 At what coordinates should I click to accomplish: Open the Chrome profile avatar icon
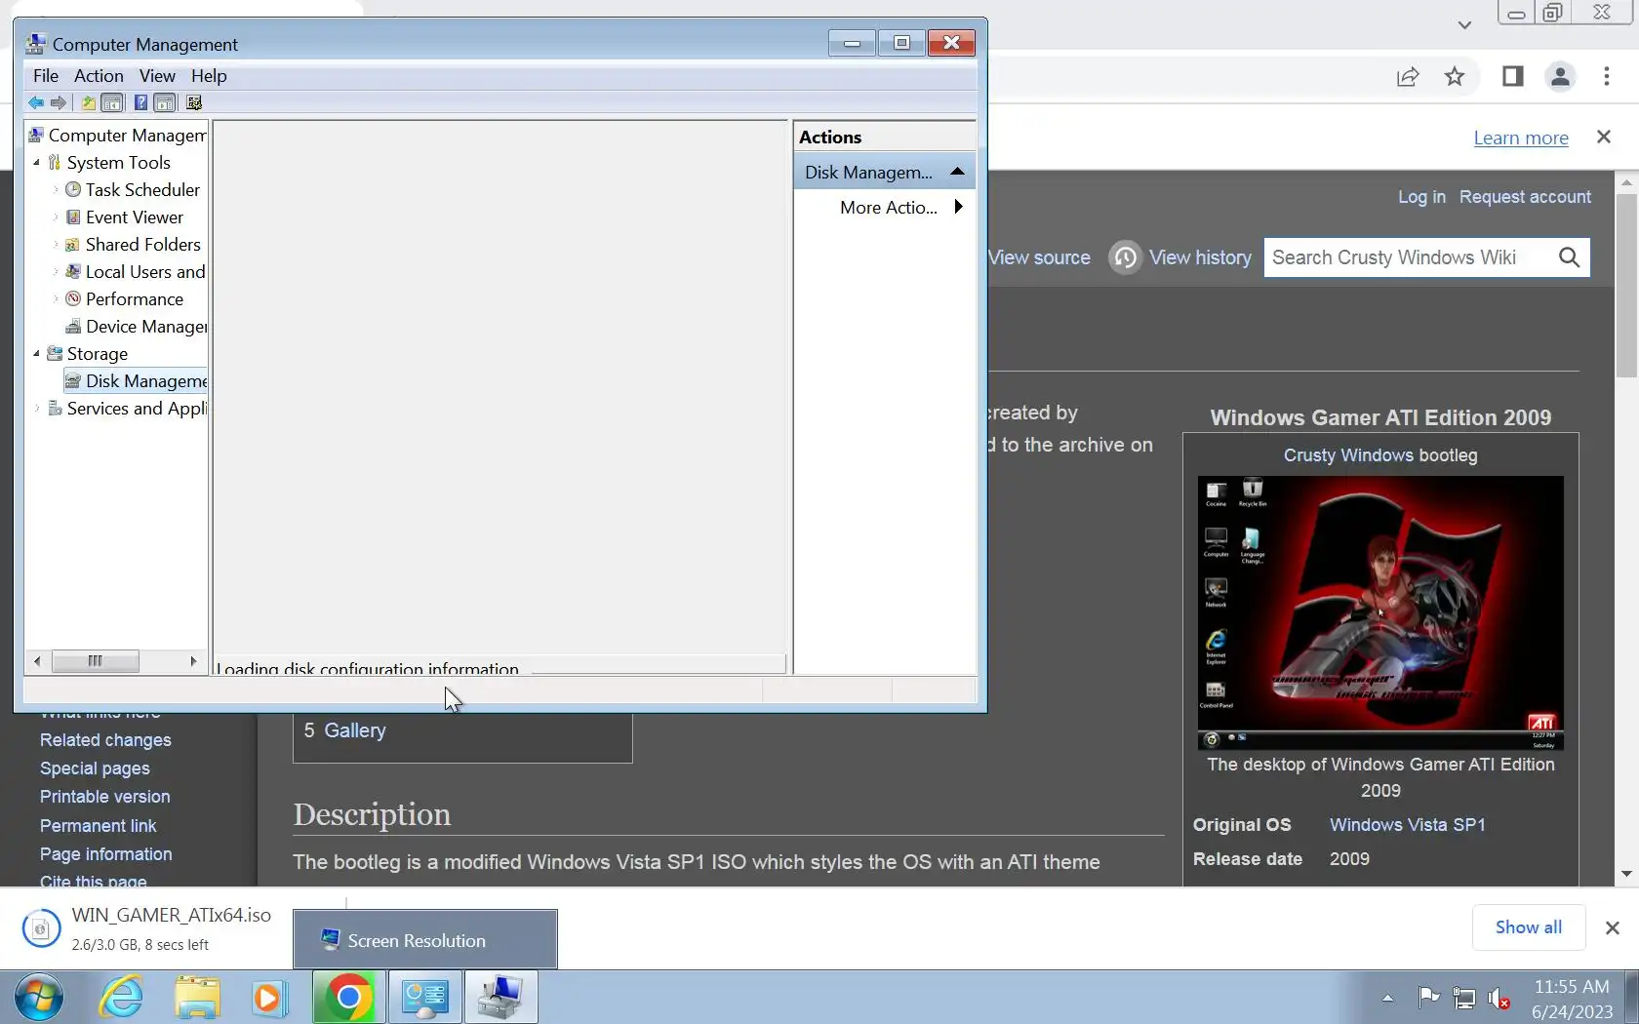coord(1560,76)
